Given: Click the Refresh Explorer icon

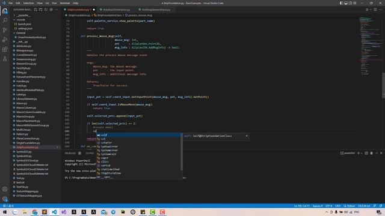Looking at the screenshot, I should (46, 10).
